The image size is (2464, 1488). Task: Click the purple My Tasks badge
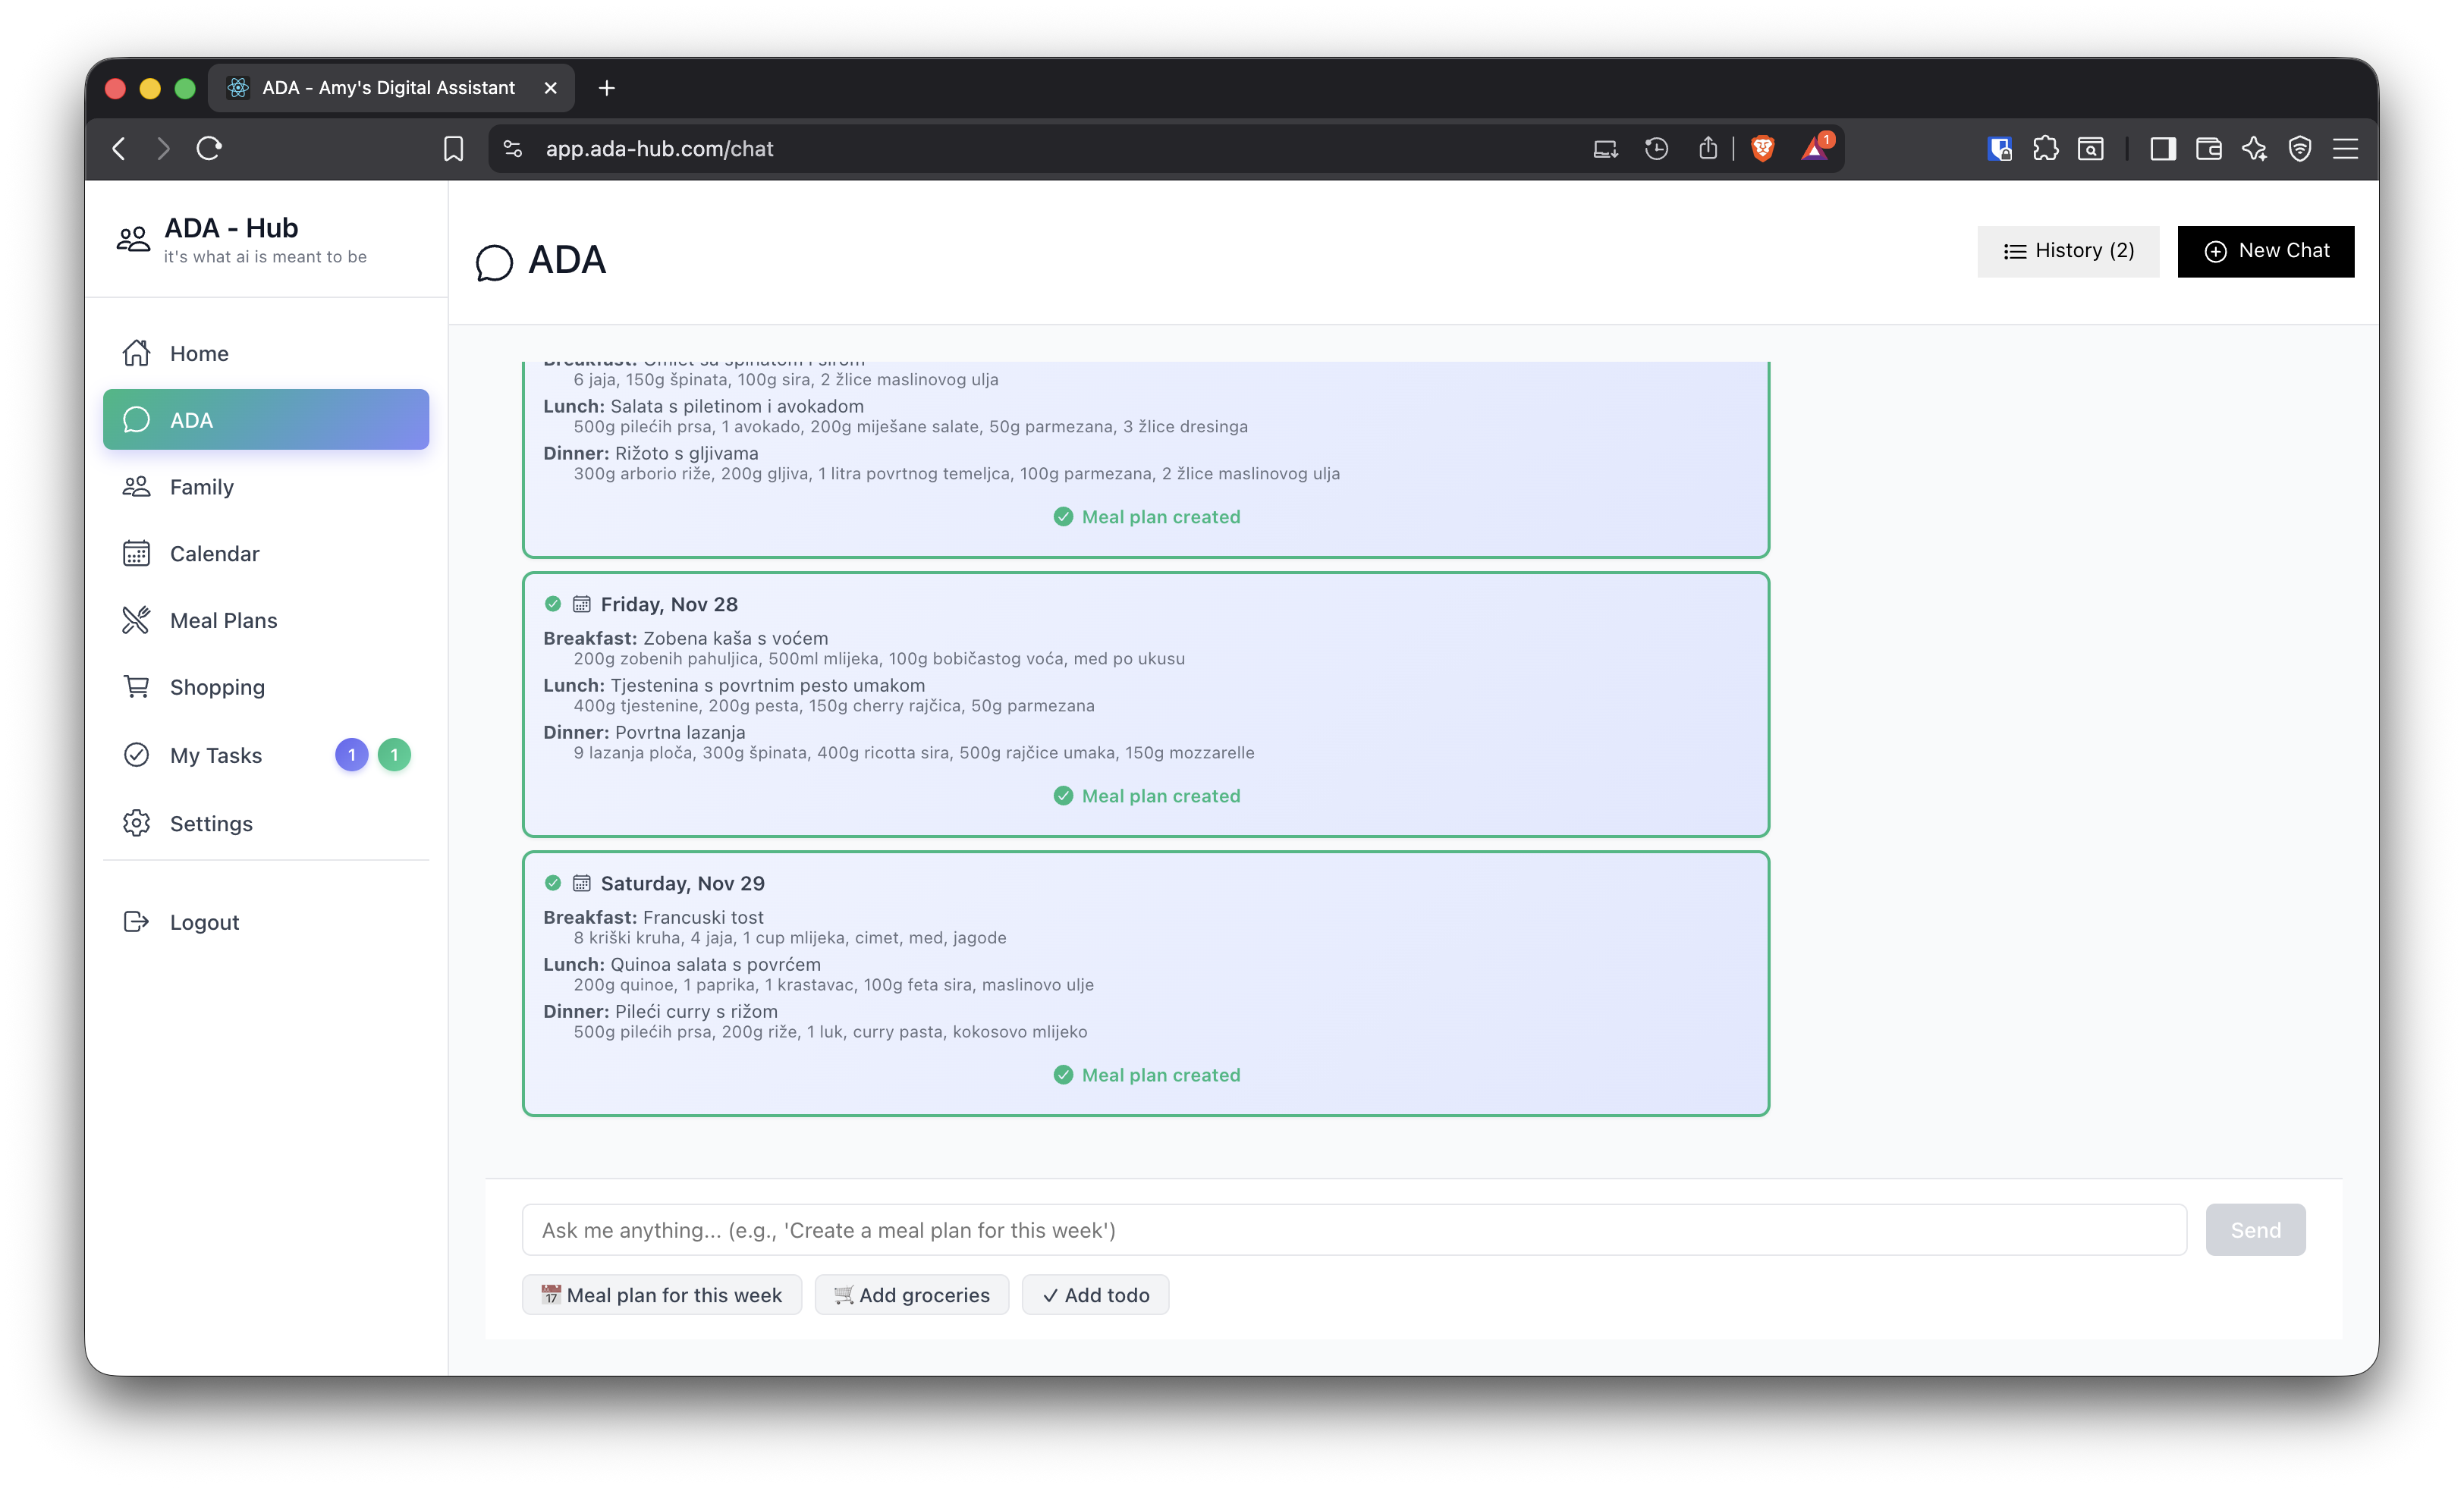click(x=351, y=754)
